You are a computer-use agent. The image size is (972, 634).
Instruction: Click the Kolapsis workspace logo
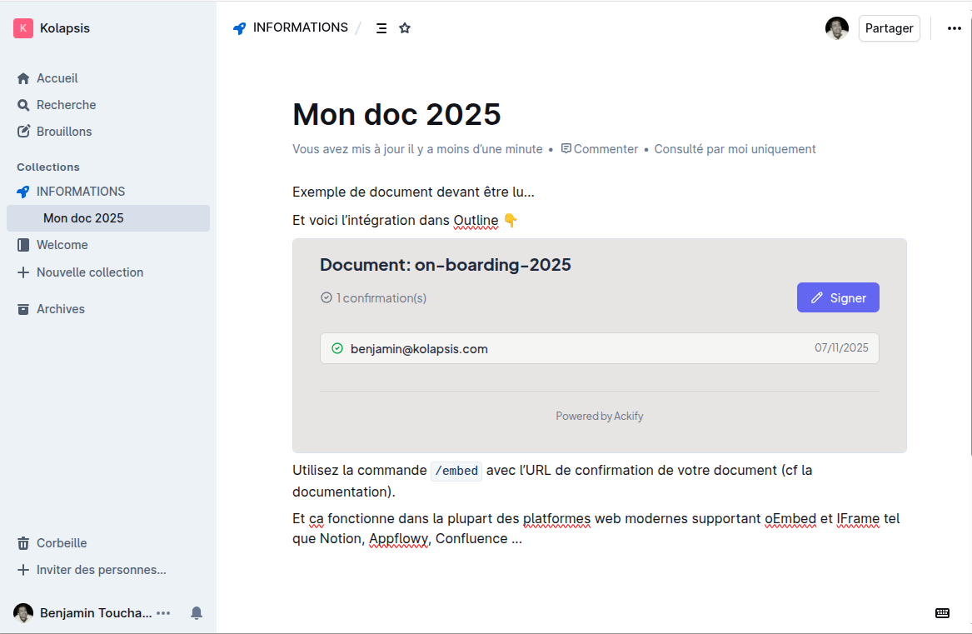point(23,28)
